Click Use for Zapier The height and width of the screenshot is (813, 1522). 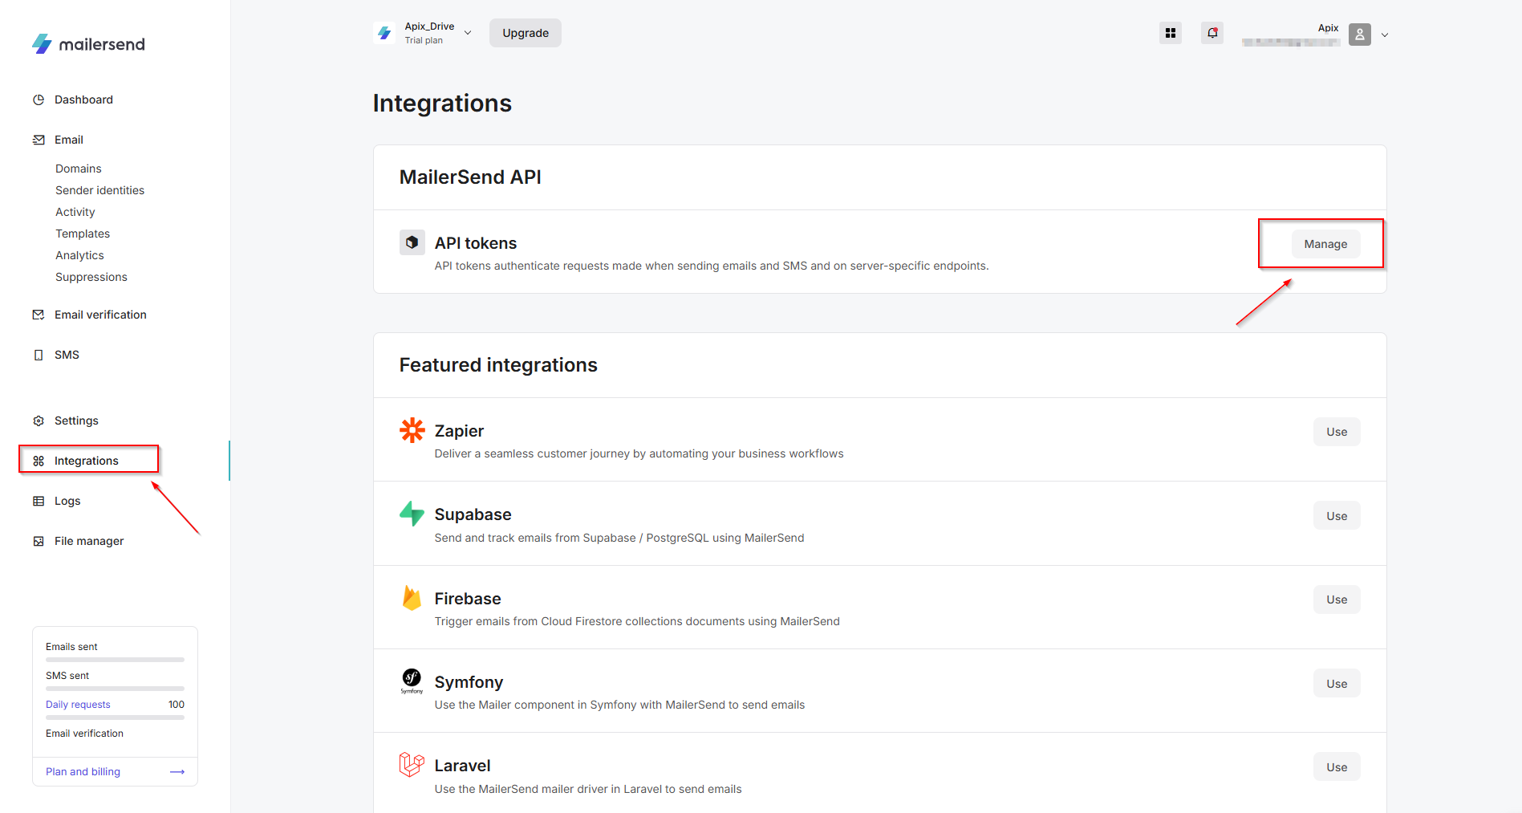pyautogui.click(x=1337, y=432)
